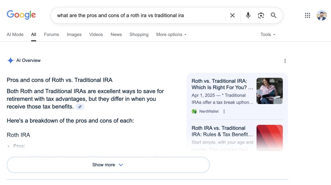Click 'Here's a breakdown of the pros and cons' text
331x185 pixels.
(70, 121)
